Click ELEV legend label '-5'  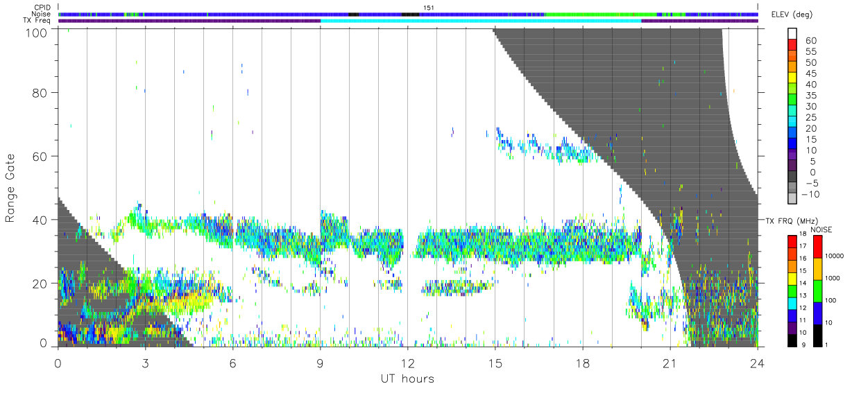811,184
